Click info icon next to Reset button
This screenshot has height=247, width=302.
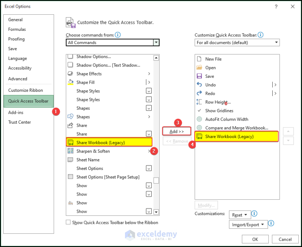tap(254, 214)
